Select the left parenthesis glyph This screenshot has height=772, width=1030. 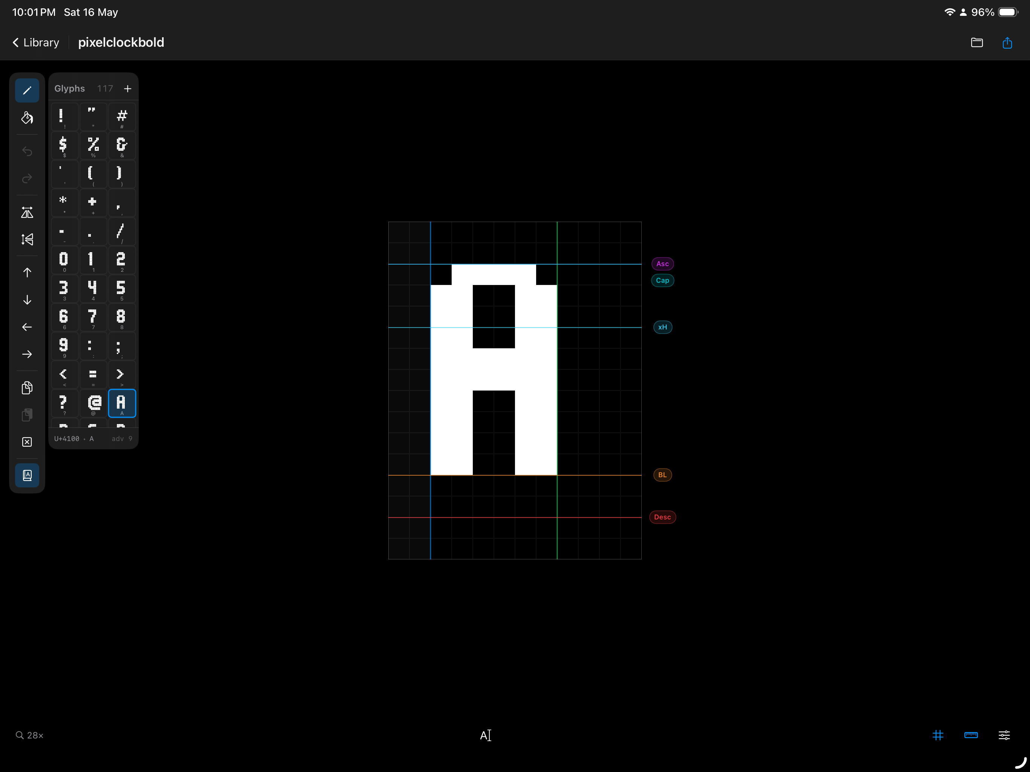click(x=93, y=174)
